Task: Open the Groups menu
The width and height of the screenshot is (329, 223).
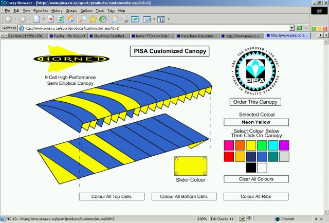Action: point(71,11)
